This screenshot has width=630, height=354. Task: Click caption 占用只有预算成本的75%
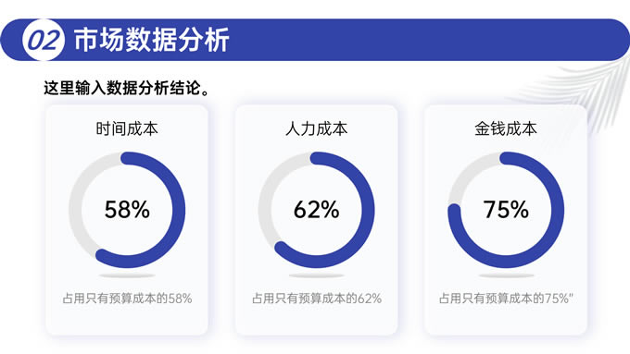(x=506, y=299)
